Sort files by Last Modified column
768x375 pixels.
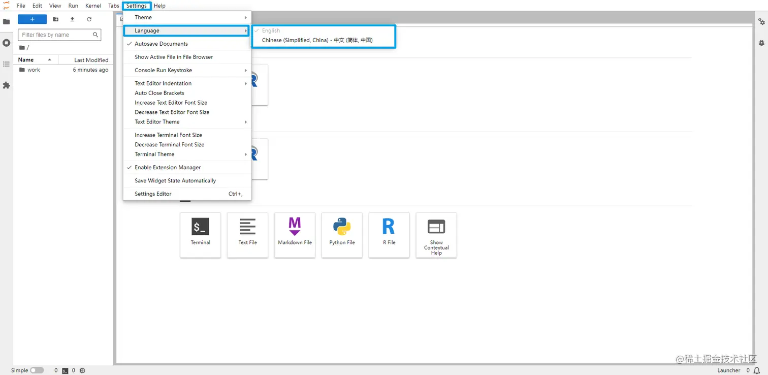[86, 60]
